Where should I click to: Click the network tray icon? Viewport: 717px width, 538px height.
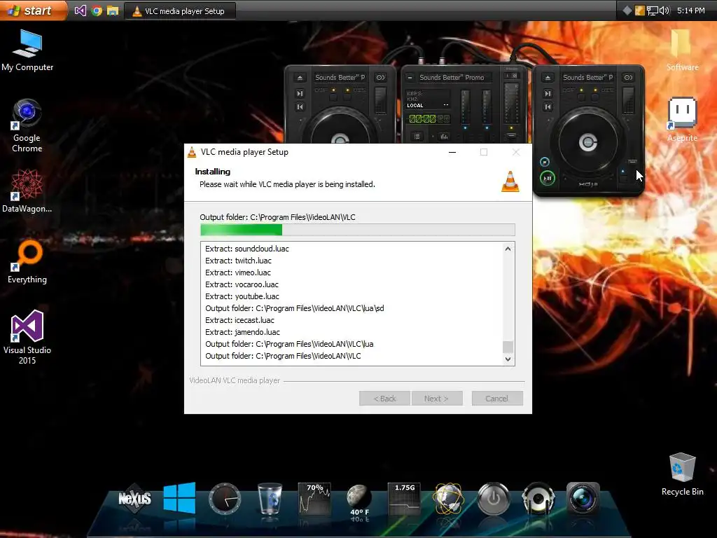(x=652, y=11)
